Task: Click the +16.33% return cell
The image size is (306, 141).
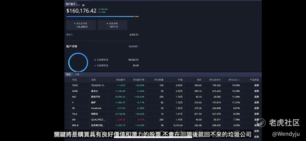Action: [140, 125]
